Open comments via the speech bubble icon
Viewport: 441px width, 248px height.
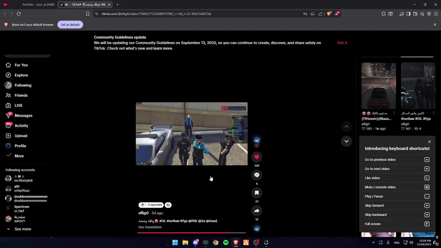coord(257,175)
